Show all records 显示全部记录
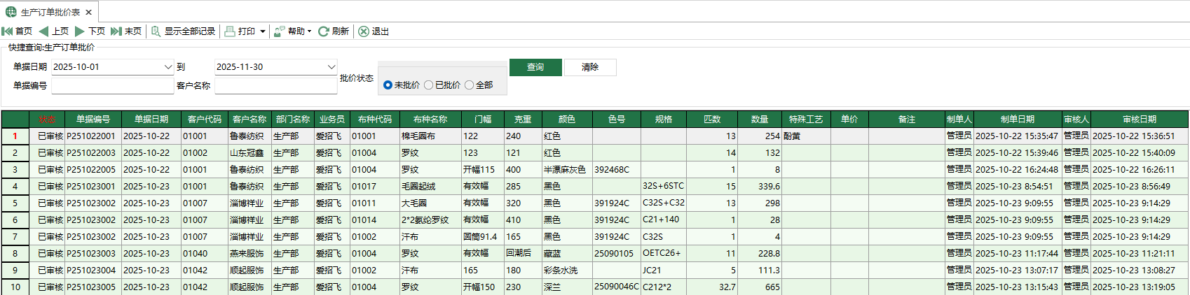Viewport: 1190px width, 295px height. [184, 31]
